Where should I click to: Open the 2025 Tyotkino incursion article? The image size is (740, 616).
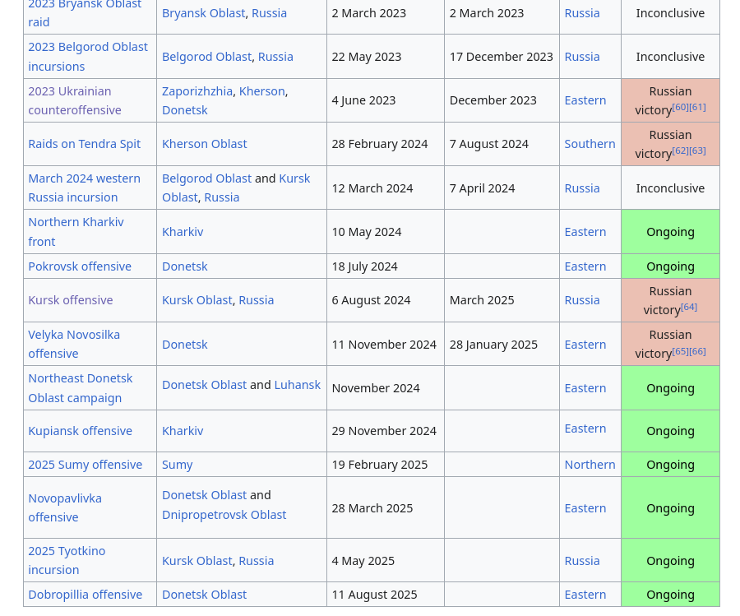pos(67,560)
